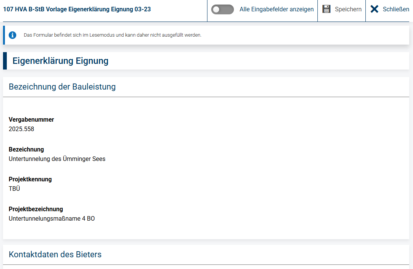413x269 pixels.
Task: Click the Bezeichnung field label
Action: (26, 149)
